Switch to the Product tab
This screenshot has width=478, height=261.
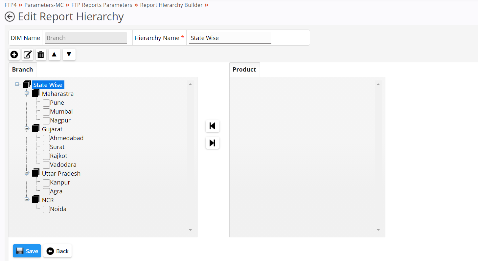click(244, 70)
